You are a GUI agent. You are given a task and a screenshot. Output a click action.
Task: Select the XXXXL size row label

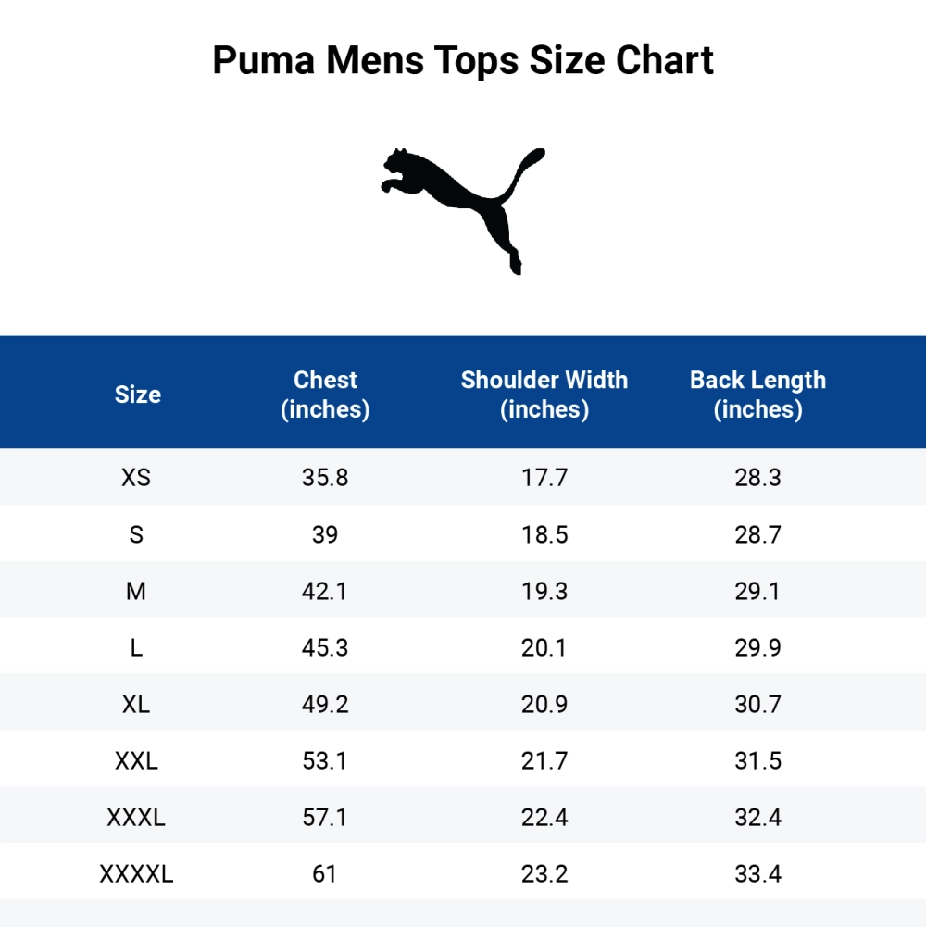[x=136, y=873]
